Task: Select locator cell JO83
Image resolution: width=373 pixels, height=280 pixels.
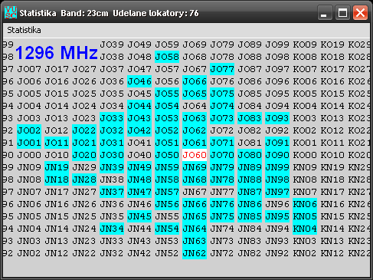Action: pyautogui.click(x=250, y=118)
